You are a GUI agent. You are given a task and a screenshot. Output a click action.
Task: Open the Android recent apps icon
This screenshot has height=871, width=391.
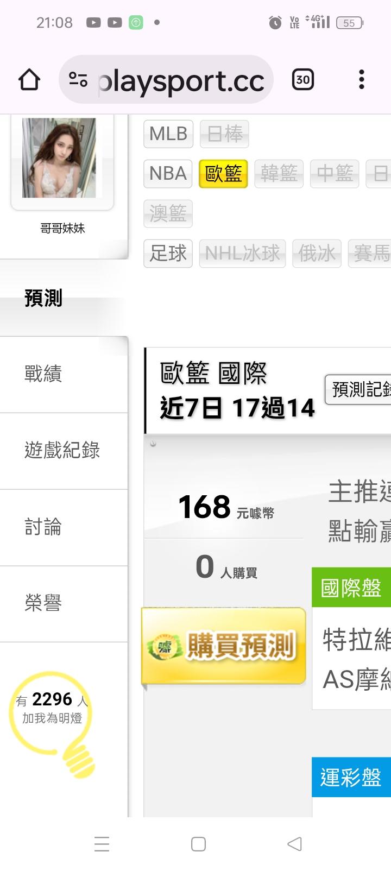point(102,844)
